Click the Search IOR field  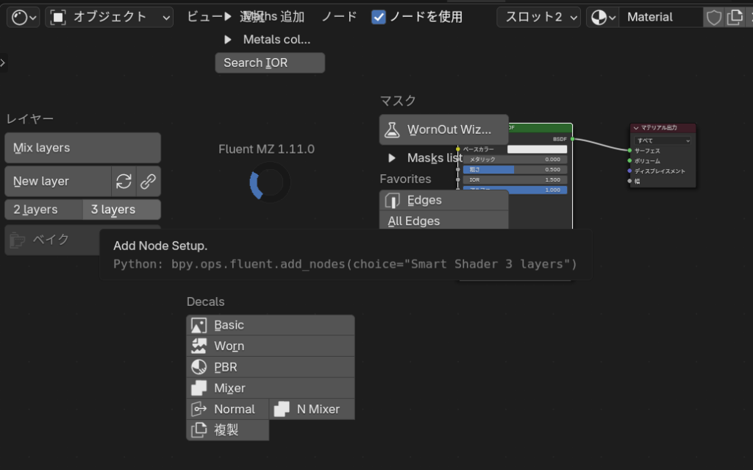(270, 63)
